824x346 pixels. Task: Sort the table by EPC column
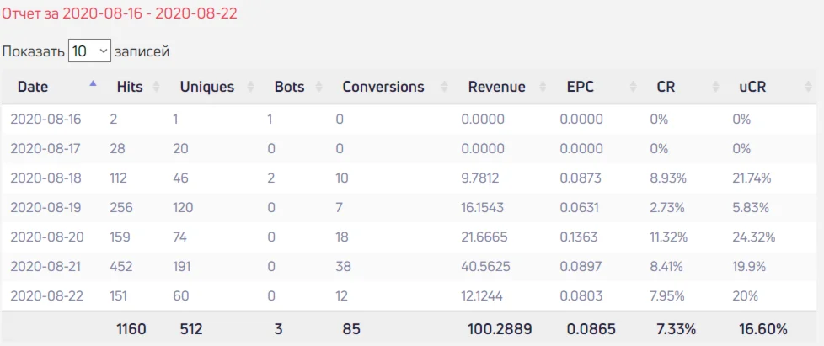(581, 87)
